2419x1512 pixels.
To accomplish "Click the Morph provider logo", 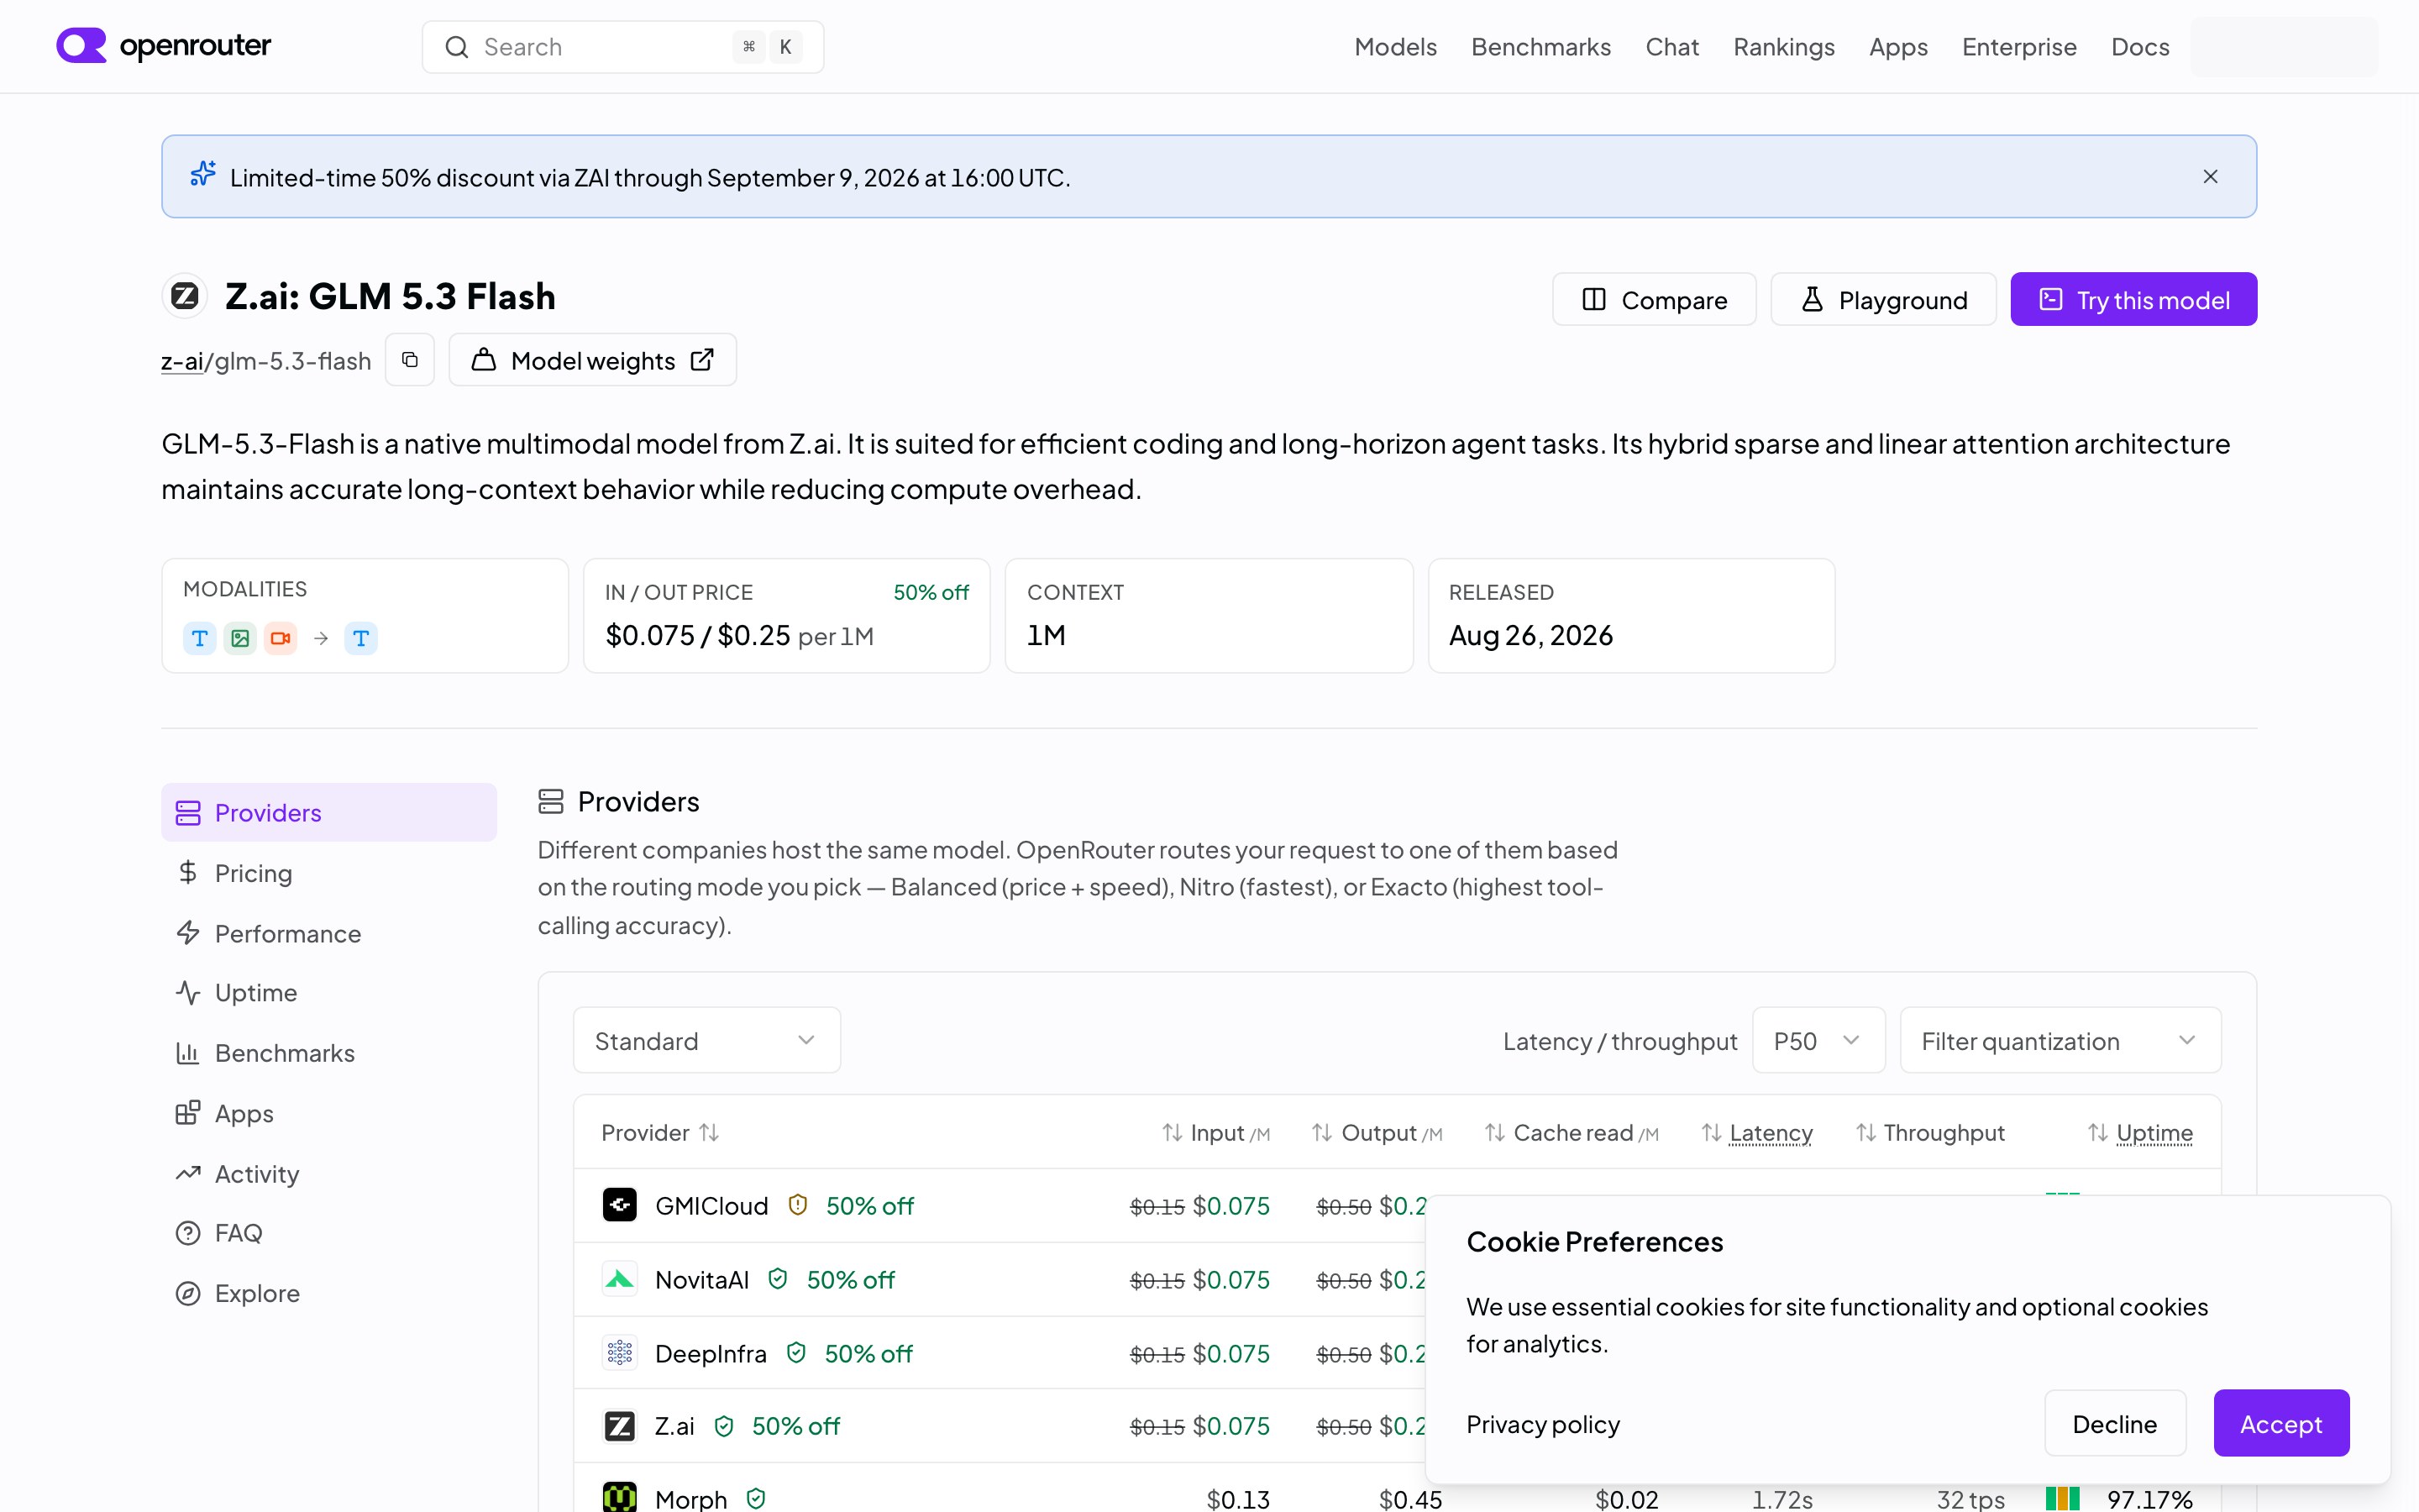I will click(x=620, y=1498).
